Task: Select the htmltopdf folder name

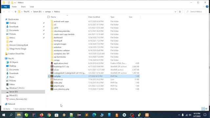Action: [58, 41]
